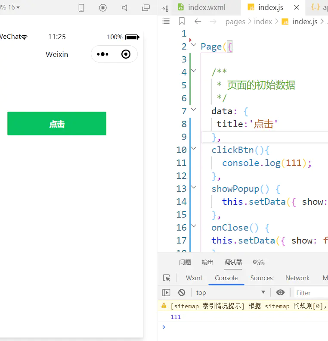Viewport: 328px width, 341px height.
Task: Collapse the showPopup function at line 13
Action: [x=194, y=187]
